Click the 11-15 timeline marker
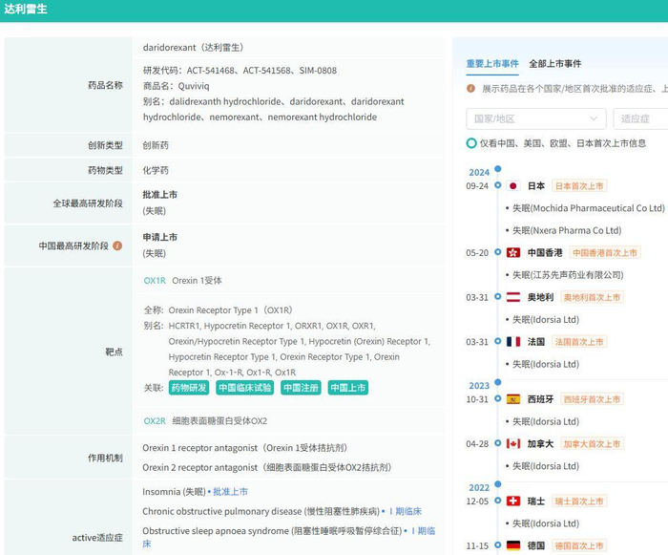This screenshot has width=668, height=555. click(x=497, y=544)
